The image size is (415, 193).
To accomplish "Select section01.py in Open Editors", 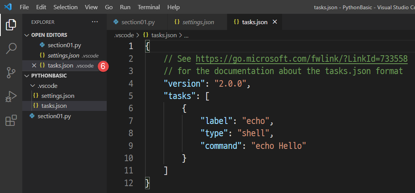I will (x=64, y=45).
